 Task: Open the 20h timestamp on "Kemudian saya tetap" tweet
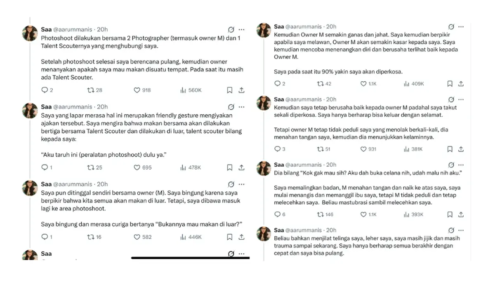tap(331, 99)
